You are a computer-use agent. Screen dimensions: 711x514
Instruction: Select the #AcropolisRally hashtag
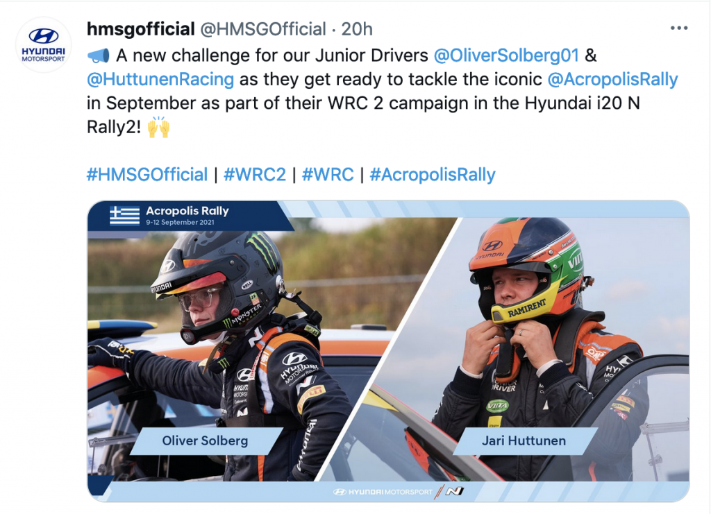[433, 174]
